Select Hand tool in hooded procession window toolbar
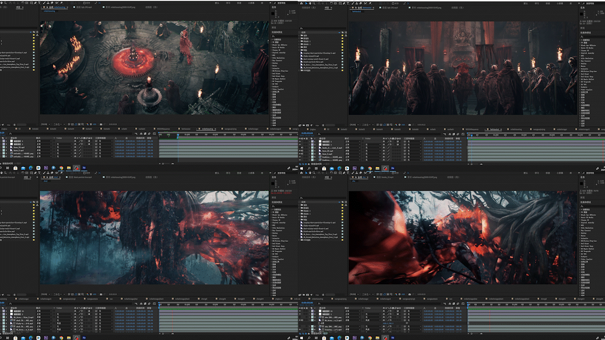 click(x=310, y=3)
